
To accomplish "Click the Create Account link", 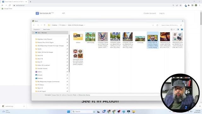I will 150,13.
